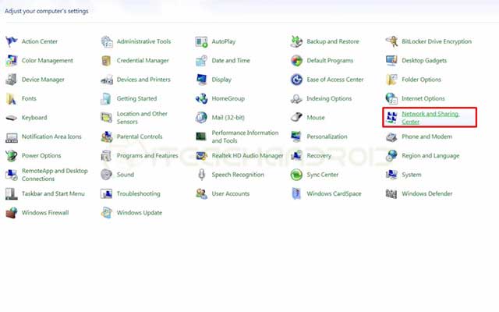Open RemoteApp and Desktop Connections link
This screenshot has width=499, height=312.
tap(55, 175)
